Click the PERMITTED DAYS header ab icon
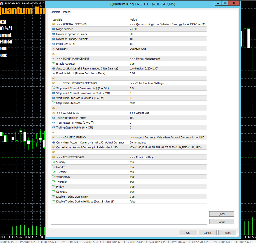Screen dimensions: 256x243 coord(54,157)
